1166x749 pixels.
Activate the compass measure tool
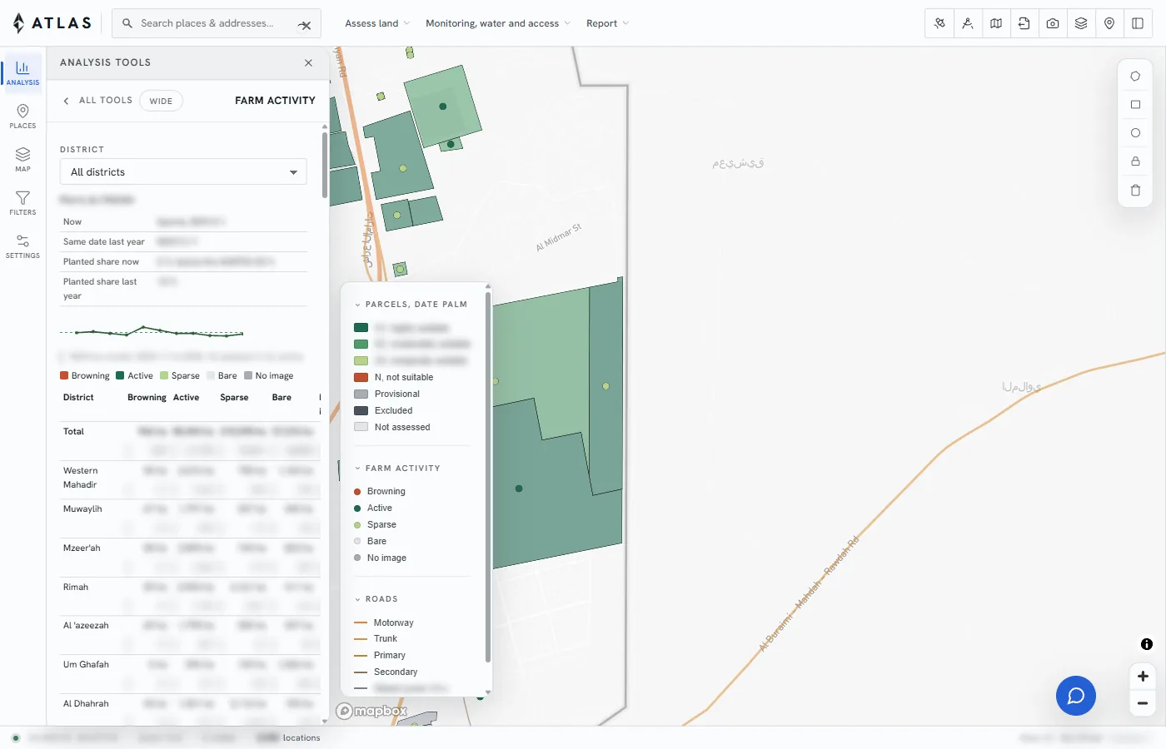click(x=968, y=23)
